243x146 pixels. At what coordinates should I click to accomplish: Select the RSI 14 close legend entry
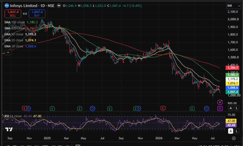tap(13, 116)
